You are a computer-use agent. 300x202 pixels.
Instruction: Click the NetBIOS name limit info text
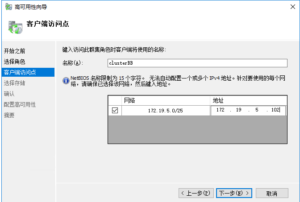point(178,81)
